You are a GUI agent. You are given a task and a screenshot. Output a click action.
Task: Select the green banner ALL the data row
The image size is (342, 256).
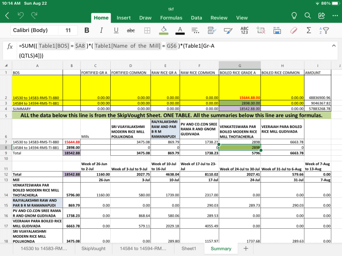[x=171, y=115]
